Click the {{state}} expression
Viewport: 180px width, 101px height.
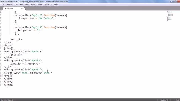[16, 55]
